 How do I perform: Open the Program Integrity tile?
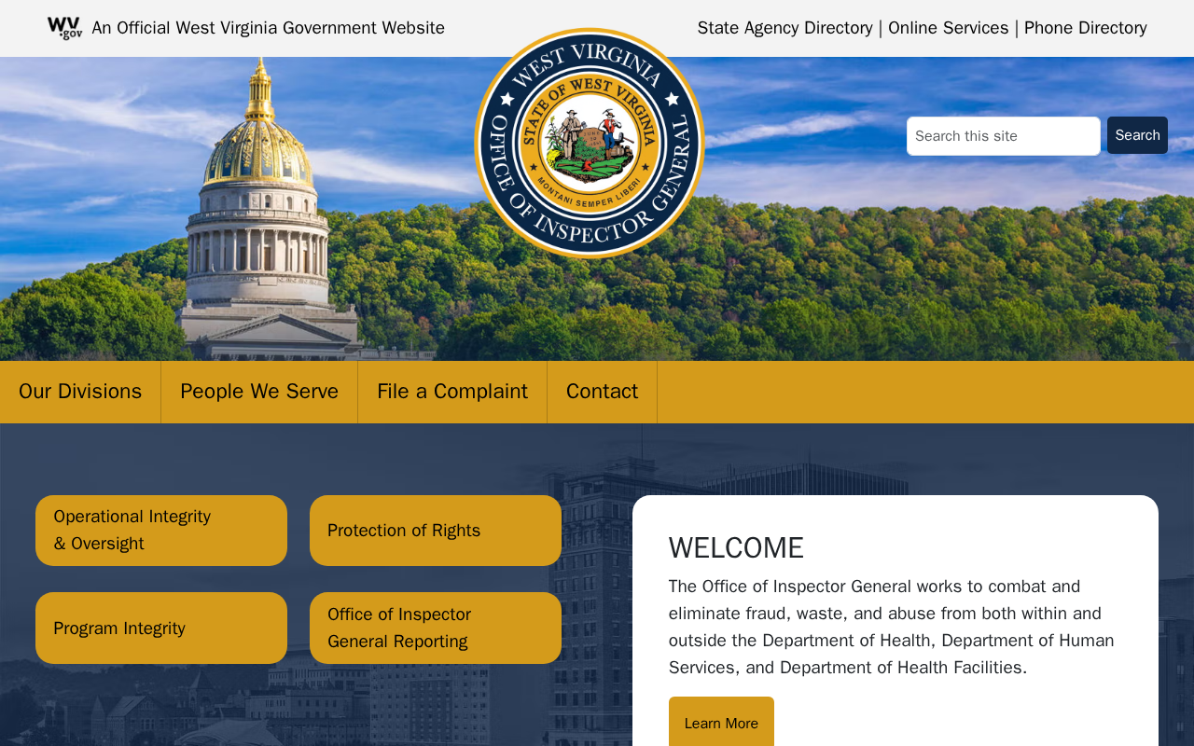[x=161, y=629]
